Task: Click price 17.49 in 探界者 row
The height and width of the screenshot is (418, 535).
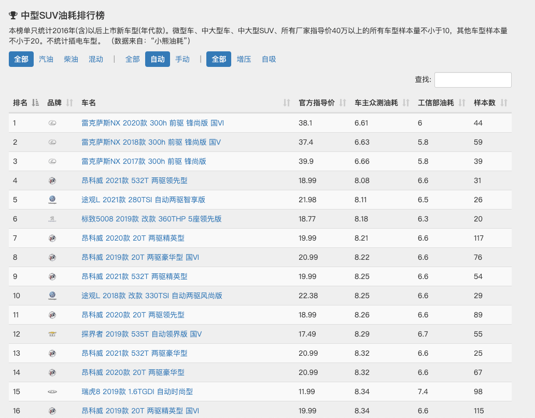Action: (x=307, y=334)
